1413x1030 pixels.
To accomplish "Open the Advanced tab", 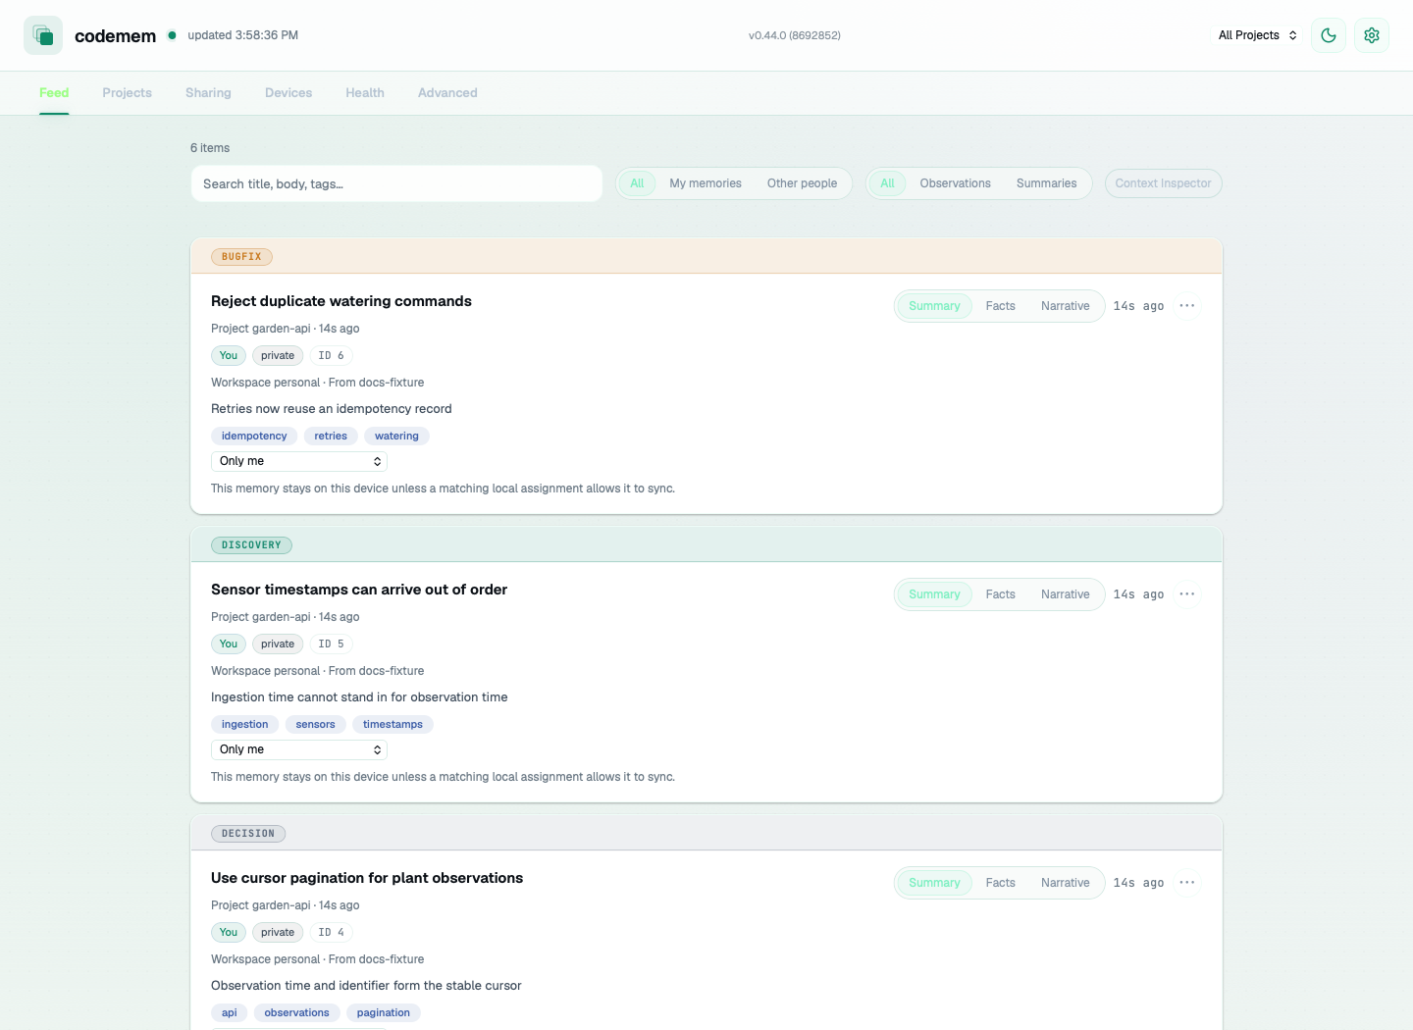I will tap(447, 93).
